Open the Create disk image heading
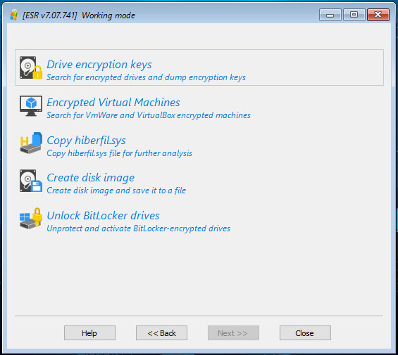Image resolution: width=398 pixels, height=355 pixels. (91, 178)
